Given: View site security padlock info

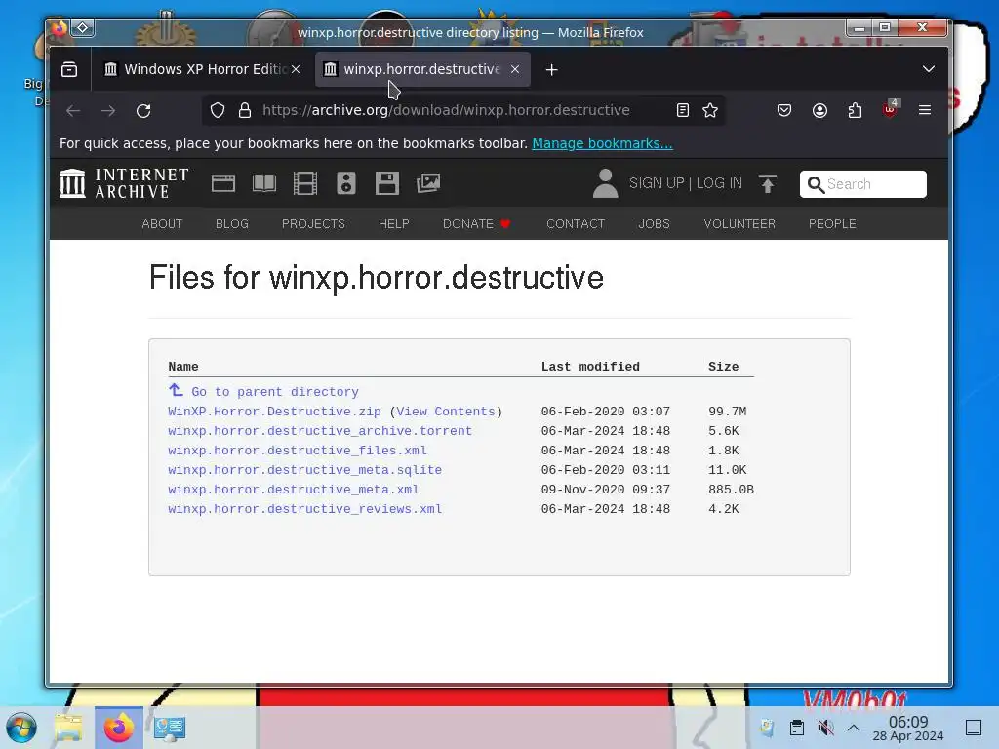Looking at the screenshot, I should 245,111.
